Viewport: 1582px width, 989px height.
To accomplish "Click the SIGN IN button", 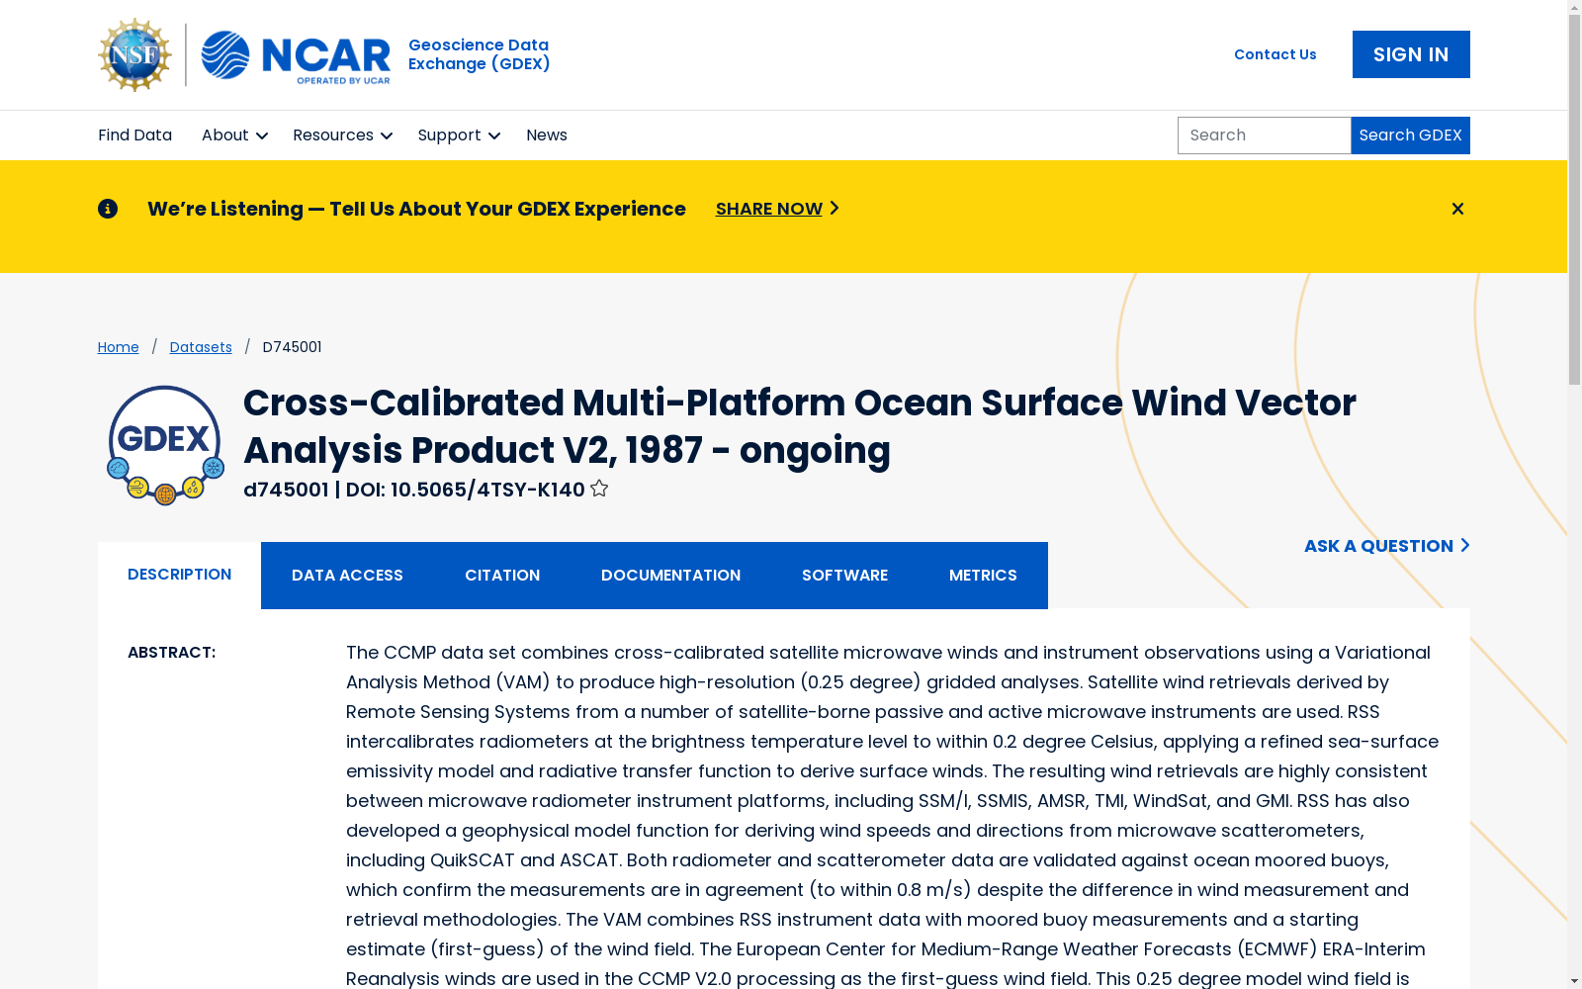I will coord(1411,54).
